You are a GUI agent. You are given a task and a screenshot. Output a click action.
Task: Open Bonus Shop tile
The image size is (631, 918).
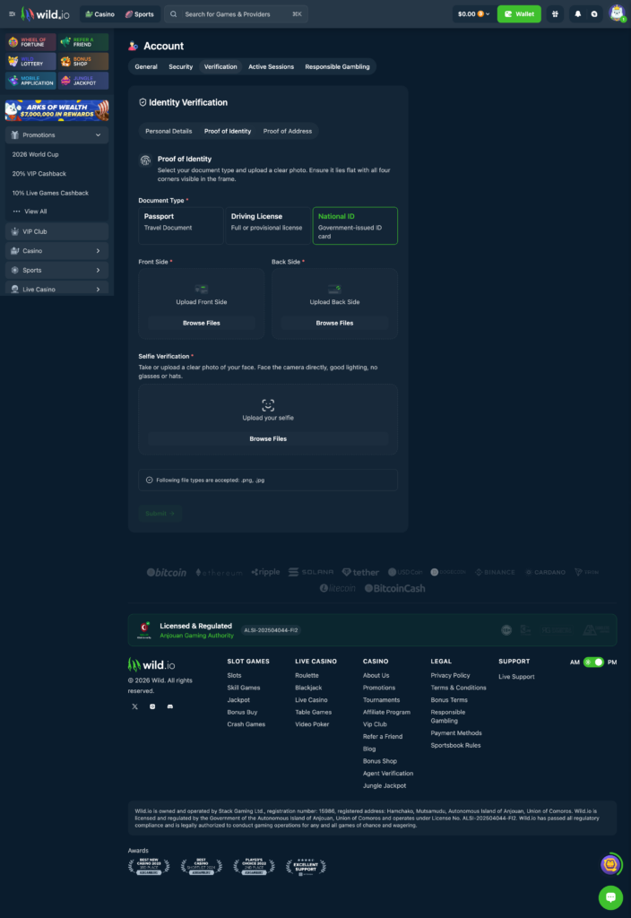(x=83, y=62)
